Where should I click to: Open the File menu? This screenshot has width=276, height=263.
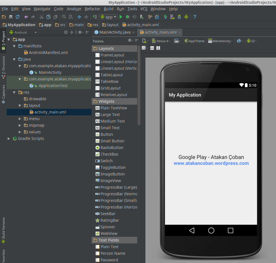tap(5, 9)
